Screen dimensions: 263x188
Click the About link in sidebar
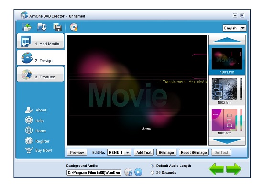[41, 110]
